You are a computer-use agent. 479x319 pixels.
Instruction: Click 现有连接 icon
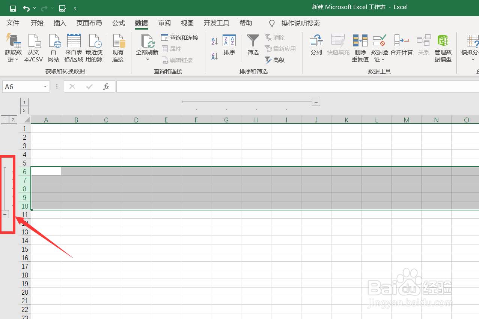tap(118, 48)
